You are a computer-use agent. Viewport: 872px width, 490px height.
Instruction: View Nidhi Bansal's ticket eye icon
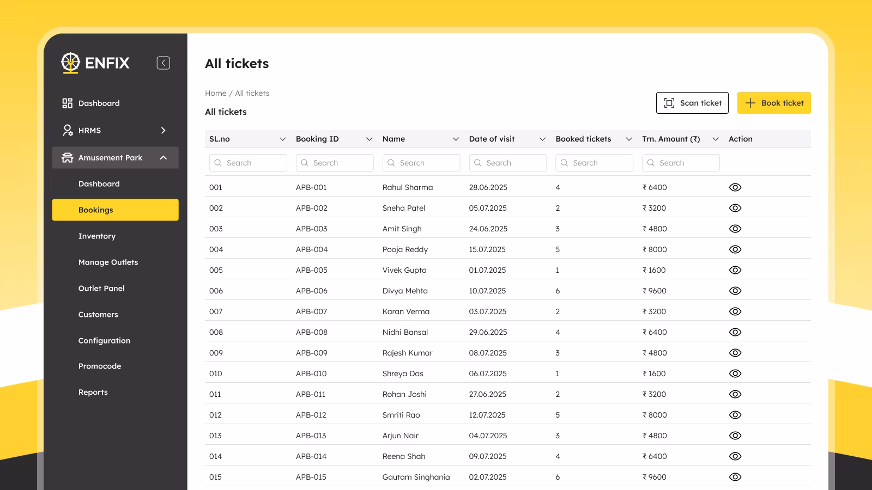pos(735,332)
